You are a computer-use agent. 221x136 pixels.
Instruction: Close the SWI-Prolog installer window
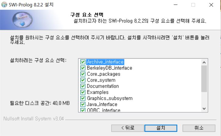(211, 5)
